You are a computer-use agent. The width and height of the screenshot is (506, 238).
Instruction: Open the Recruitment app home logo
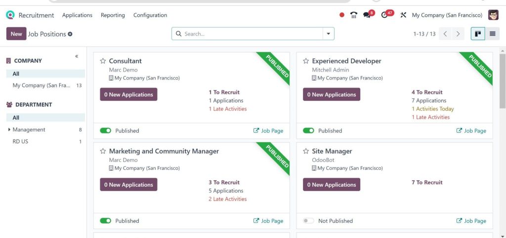click(x=10, y=15)
